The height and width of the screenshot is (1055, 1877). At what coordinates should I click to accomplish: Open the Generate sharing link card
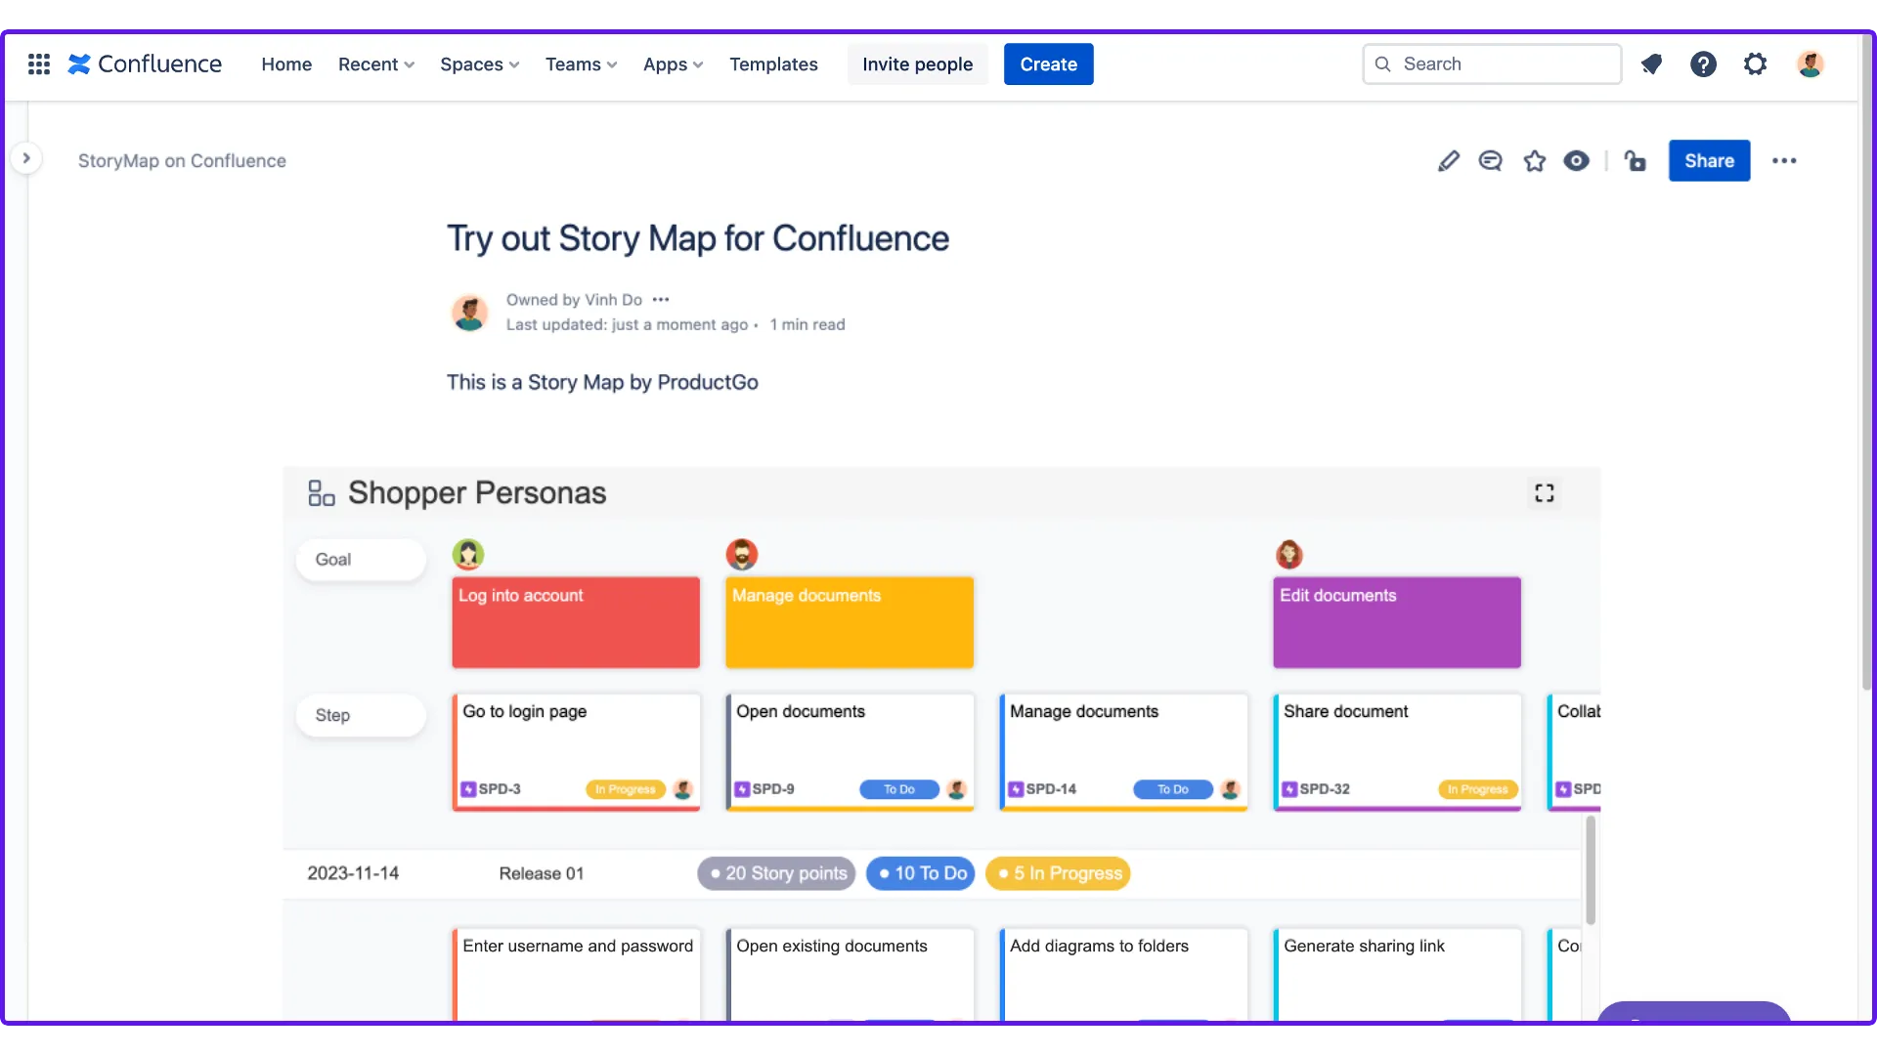(1397, 975)
